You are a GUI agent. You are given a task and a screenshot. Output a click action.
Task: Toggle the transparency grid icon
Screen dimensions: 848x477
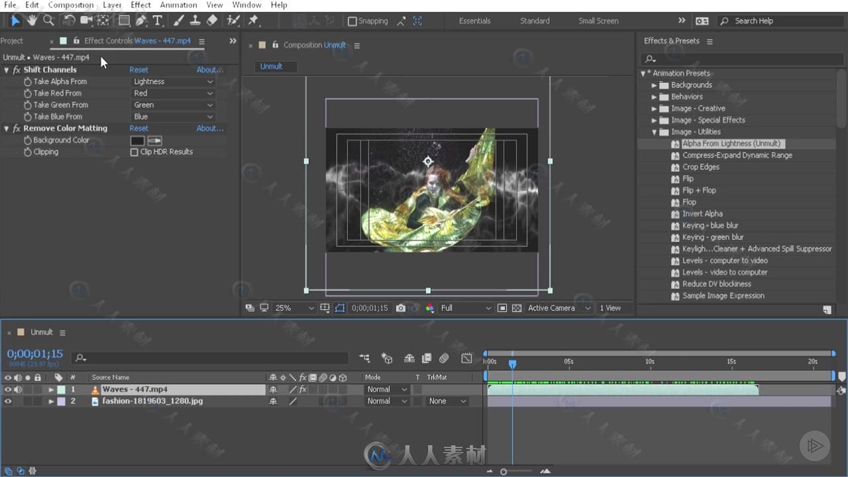pos(517,308)
